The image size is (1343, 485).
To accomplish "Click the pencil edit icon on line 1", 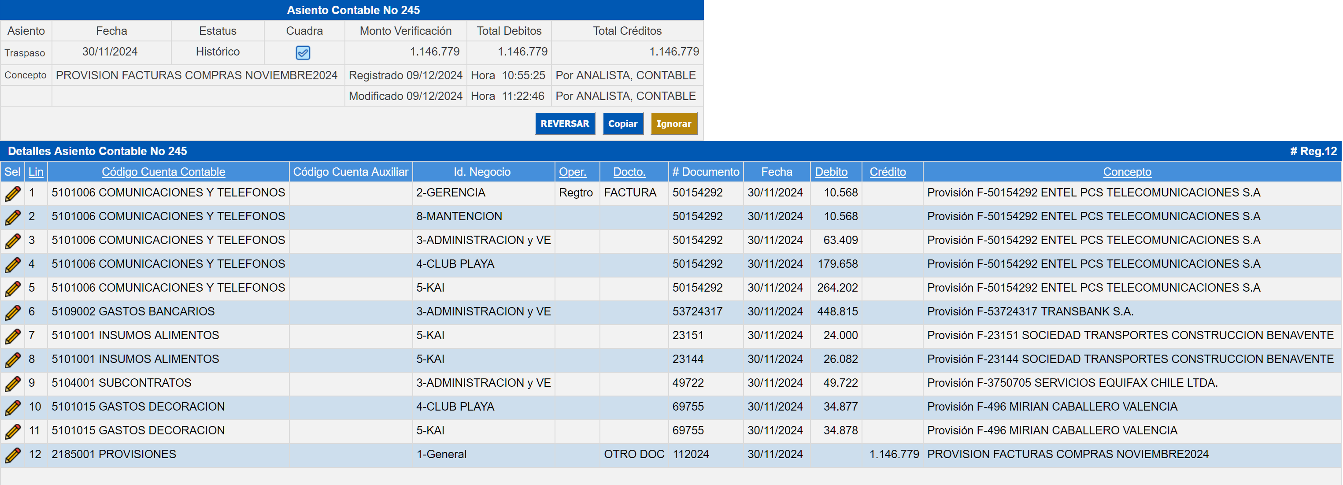I will (x=12, y=193).
